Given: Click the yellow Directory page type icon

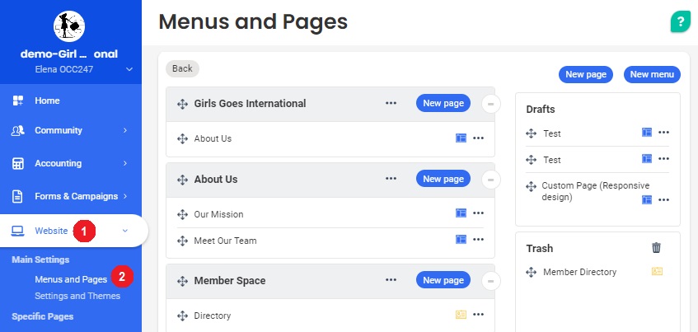Looking at the screenshot, I should tap(461, 315).
